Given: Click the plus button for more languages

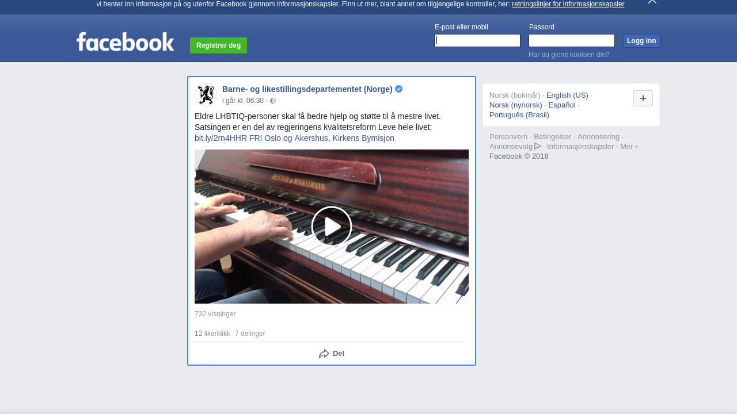Looking at the screenshot, I should point(643,98).
